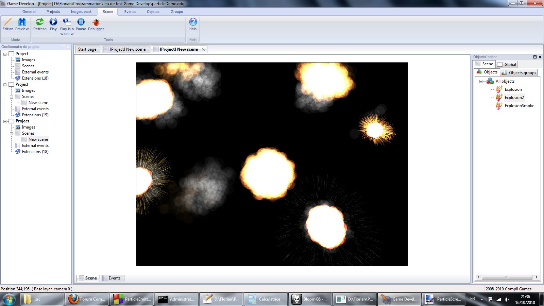This screenshot has width=544, height=306.
Task: Select Extensions (19) in project manager
Action: [x=35, y=115]
